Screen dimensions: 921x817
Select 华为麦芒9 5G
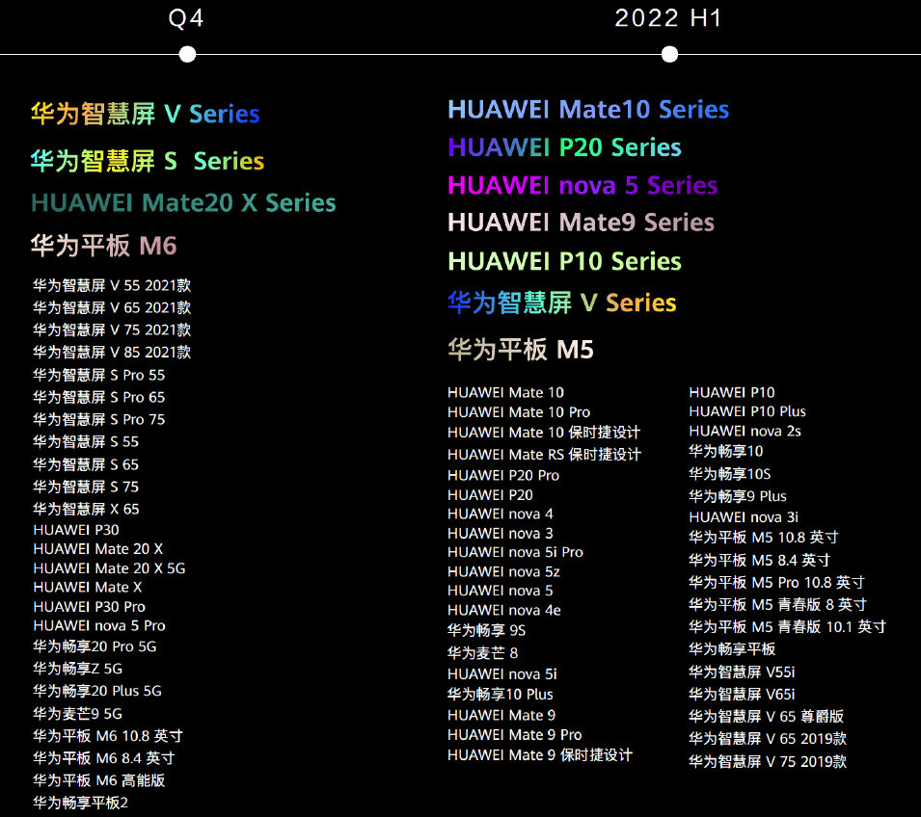click(x=78, y=714)
